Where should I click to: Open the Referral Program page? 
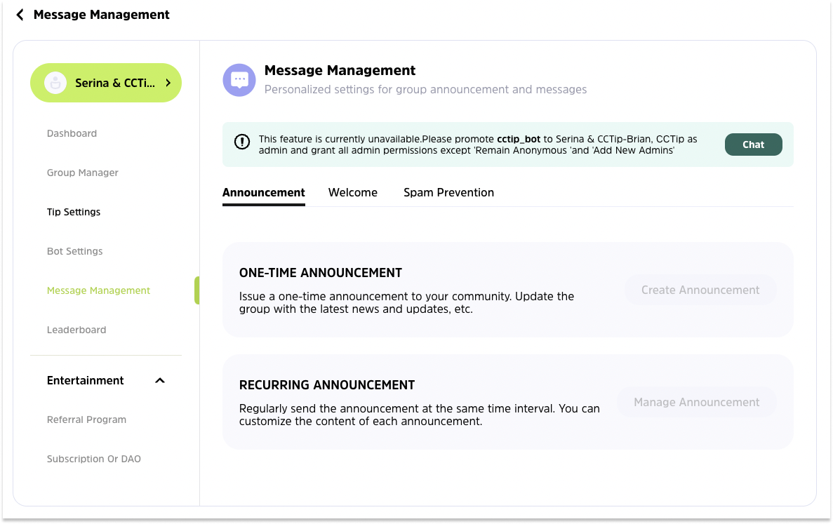pos(86,419)
